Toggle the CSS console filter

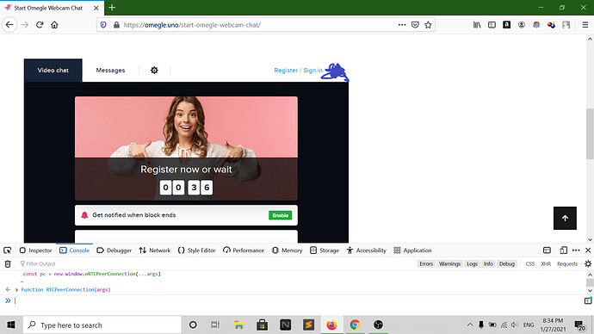530,264
